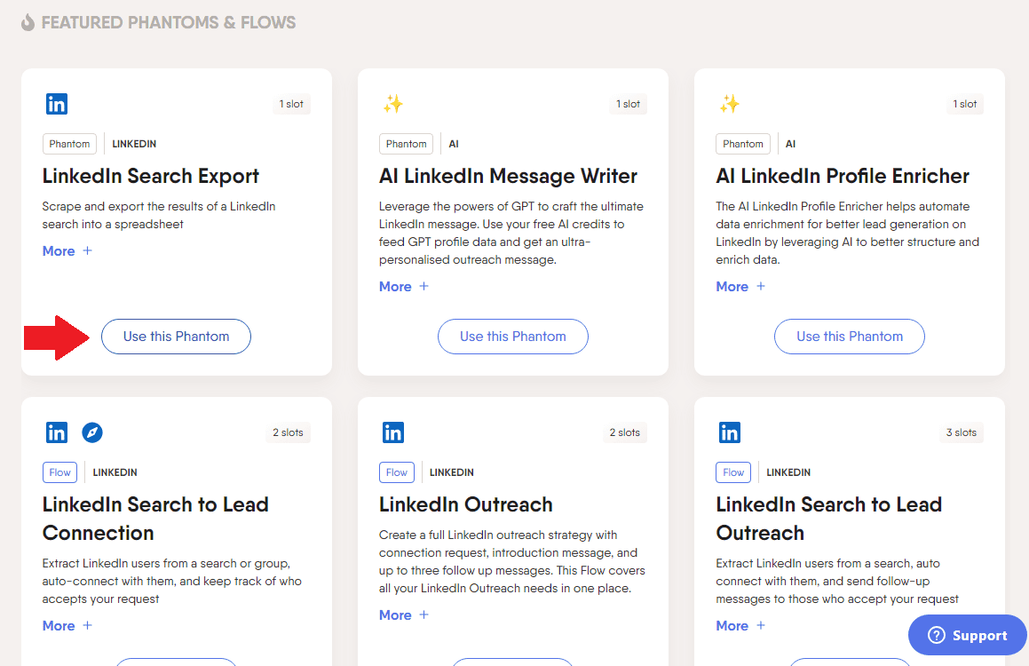Expand More on LinkedIn Search to Lead Connection card
Image resolution: width=1029 pixels, height=666 pixels.
coord(67,626)
